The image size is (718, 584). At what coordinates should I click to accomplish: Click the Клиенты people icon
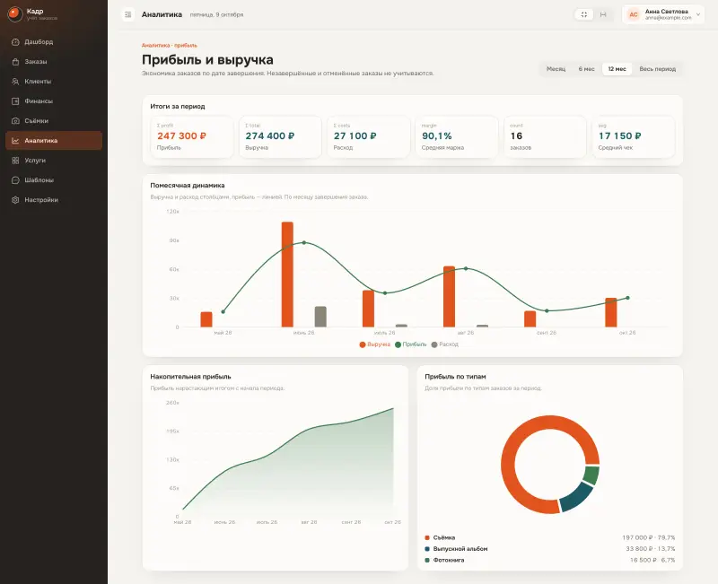coord(15,81)
